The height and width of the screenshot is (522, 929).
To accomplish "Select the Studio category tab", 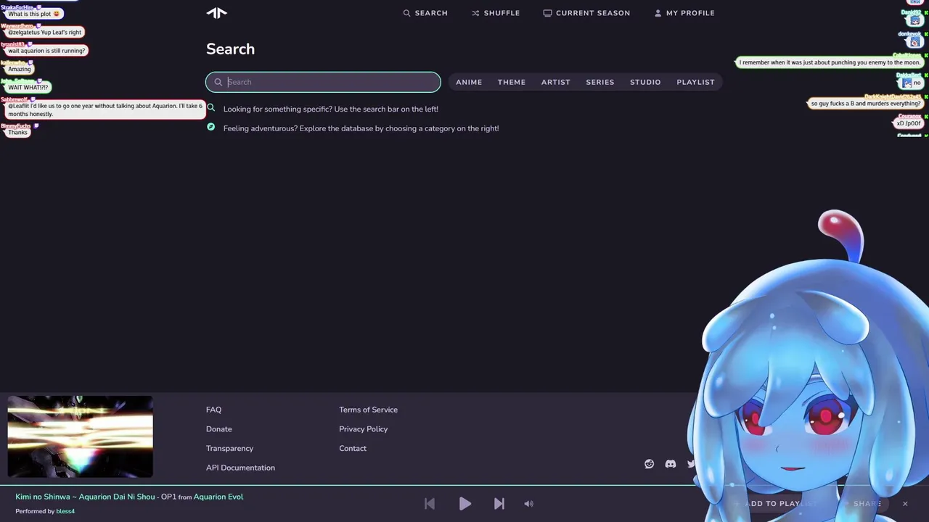I will pos(645,82).
